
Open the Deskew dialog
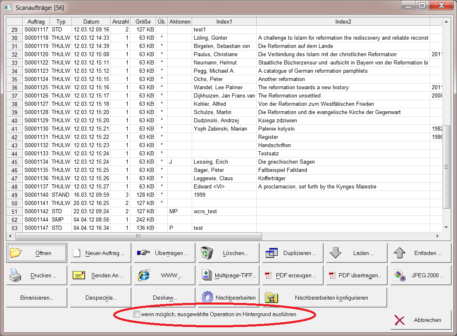165,298
